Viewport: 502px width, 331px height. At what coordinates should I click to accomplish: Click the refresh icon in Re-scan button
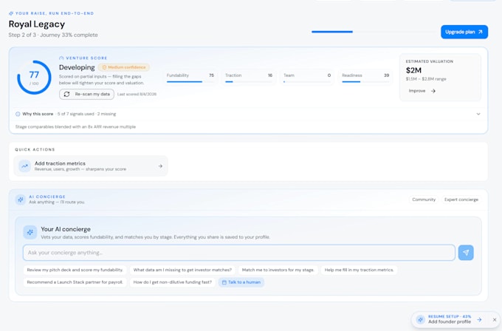click(66, 95)
